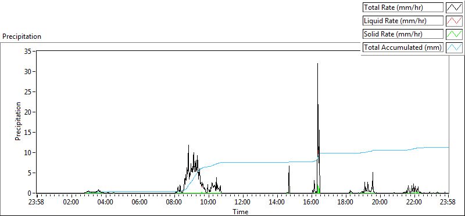Screen dimensions: 465x216
Task: Click the 35 maximum value on the Y axis
Action: (28, 51)
